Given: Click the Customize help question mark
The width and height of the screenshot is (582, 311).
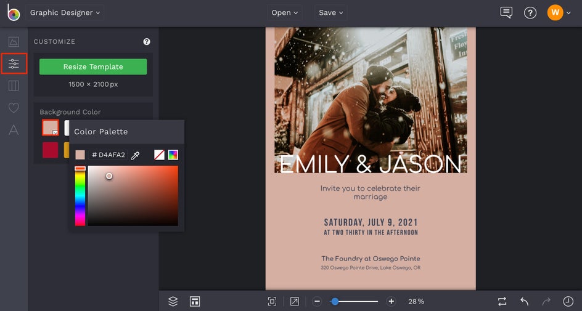Looking at the screenshot, I should 147,41.
